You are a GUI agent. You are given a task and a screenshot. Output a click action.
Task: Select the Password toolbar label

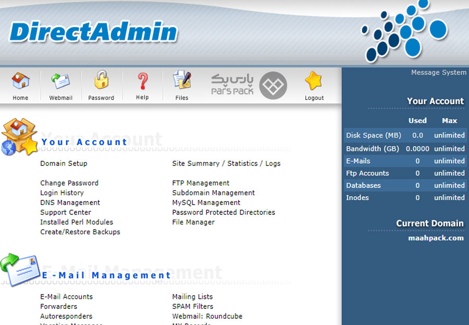point(101,98)
